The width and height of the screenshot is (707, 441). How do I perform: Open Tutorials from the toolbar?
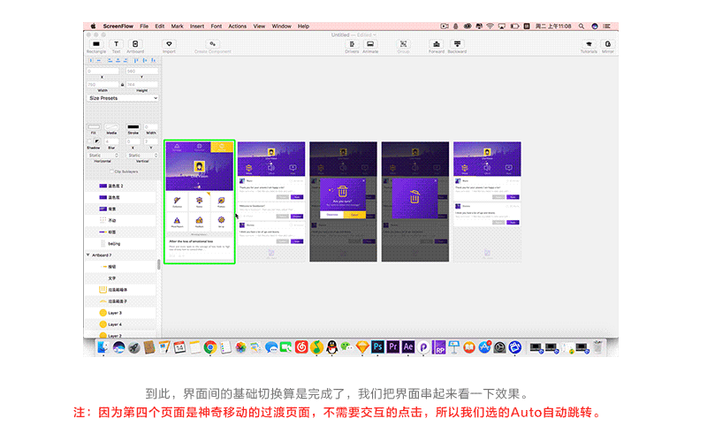click(x=589, y=43)
